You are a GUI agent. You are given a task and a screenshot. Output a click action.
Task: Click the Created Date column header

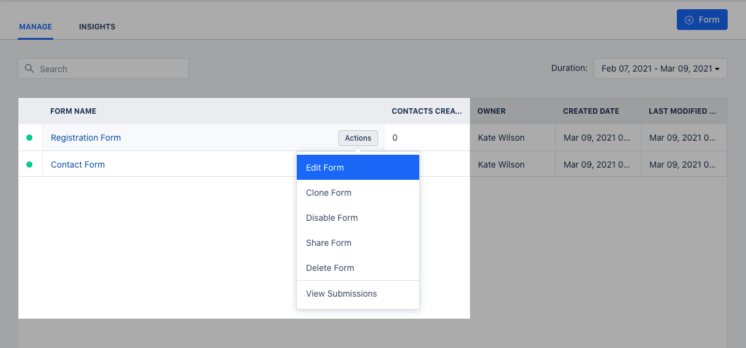tap(591, 111)
